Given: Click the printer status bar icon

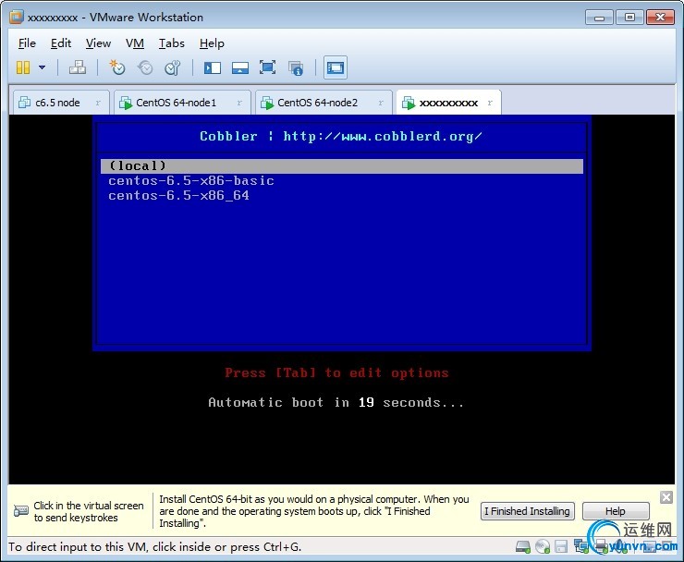Looking at the screenshot, I should click(x=601, y=545).
